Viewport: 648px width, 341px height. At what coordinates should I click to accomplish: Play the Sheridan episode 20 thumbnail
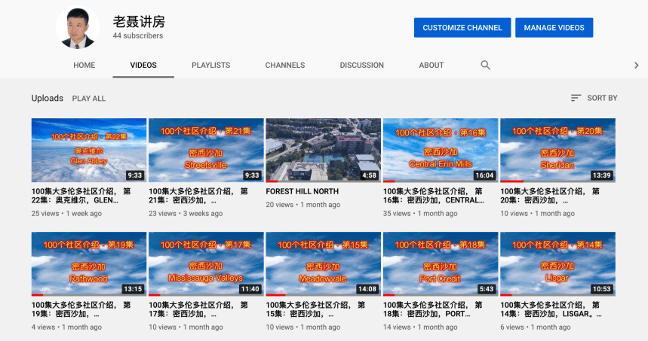(x=557, y=150)
